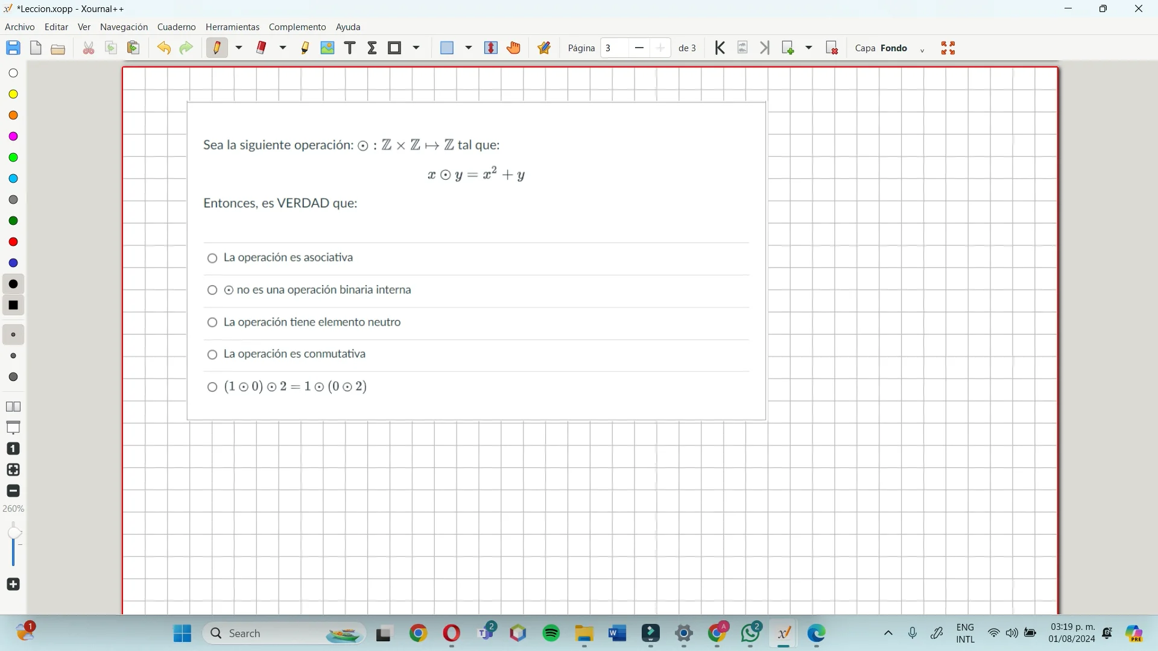Open the pen tool options dropdown
The width and height of the screenshot is (1158, 651).
point(239,48)
